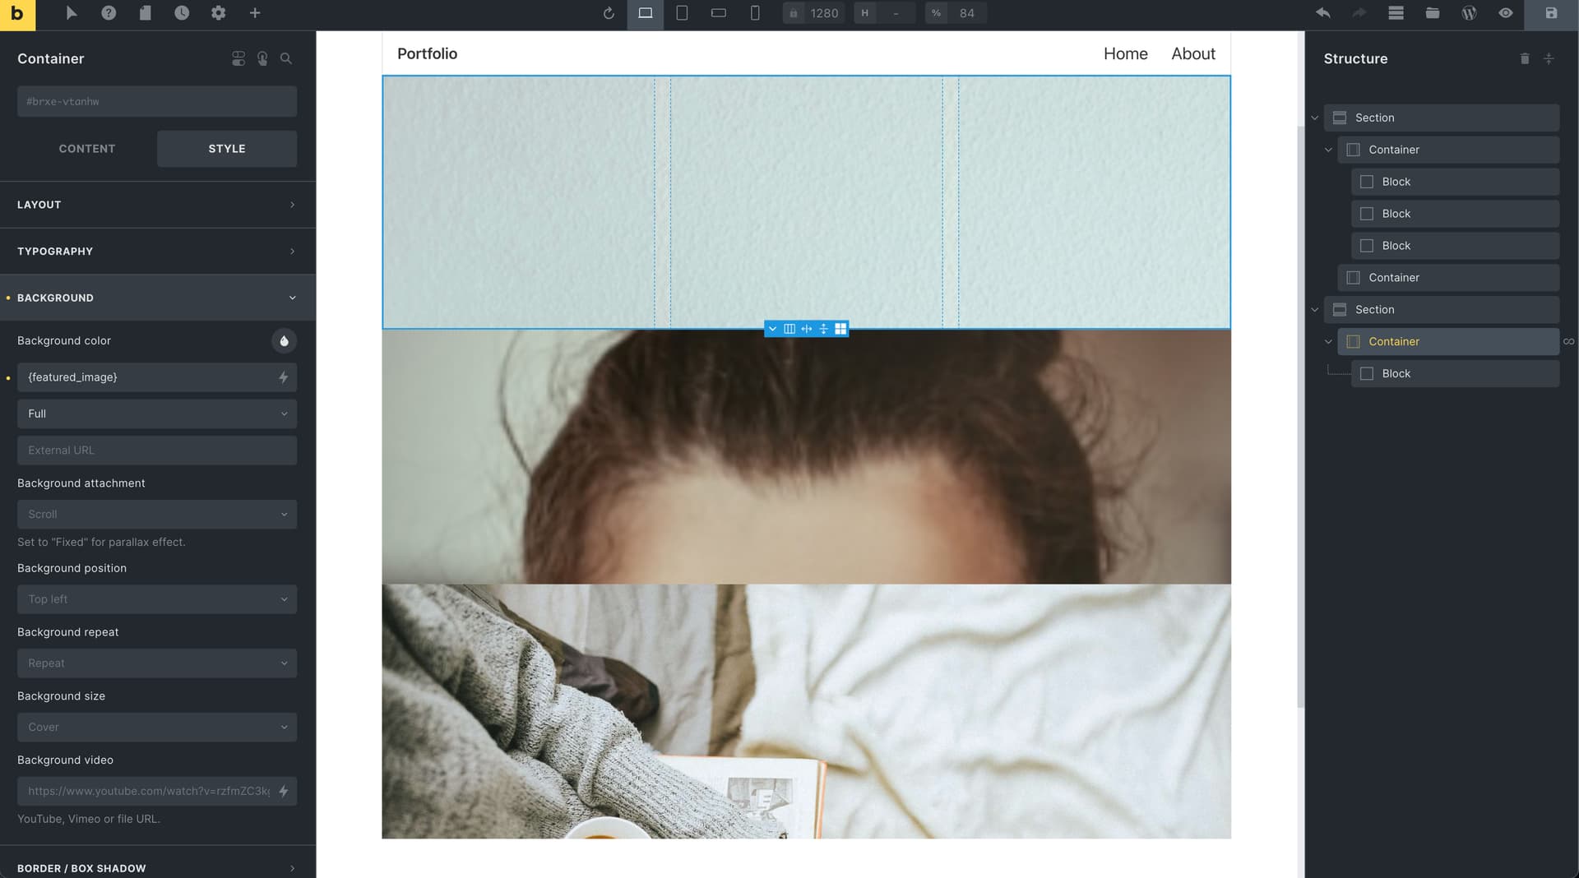Image resolution: width=1579 pixels, height=878 pixels.
Task: Click grid icon on canvas toolbar
Action: click(840, 329)
